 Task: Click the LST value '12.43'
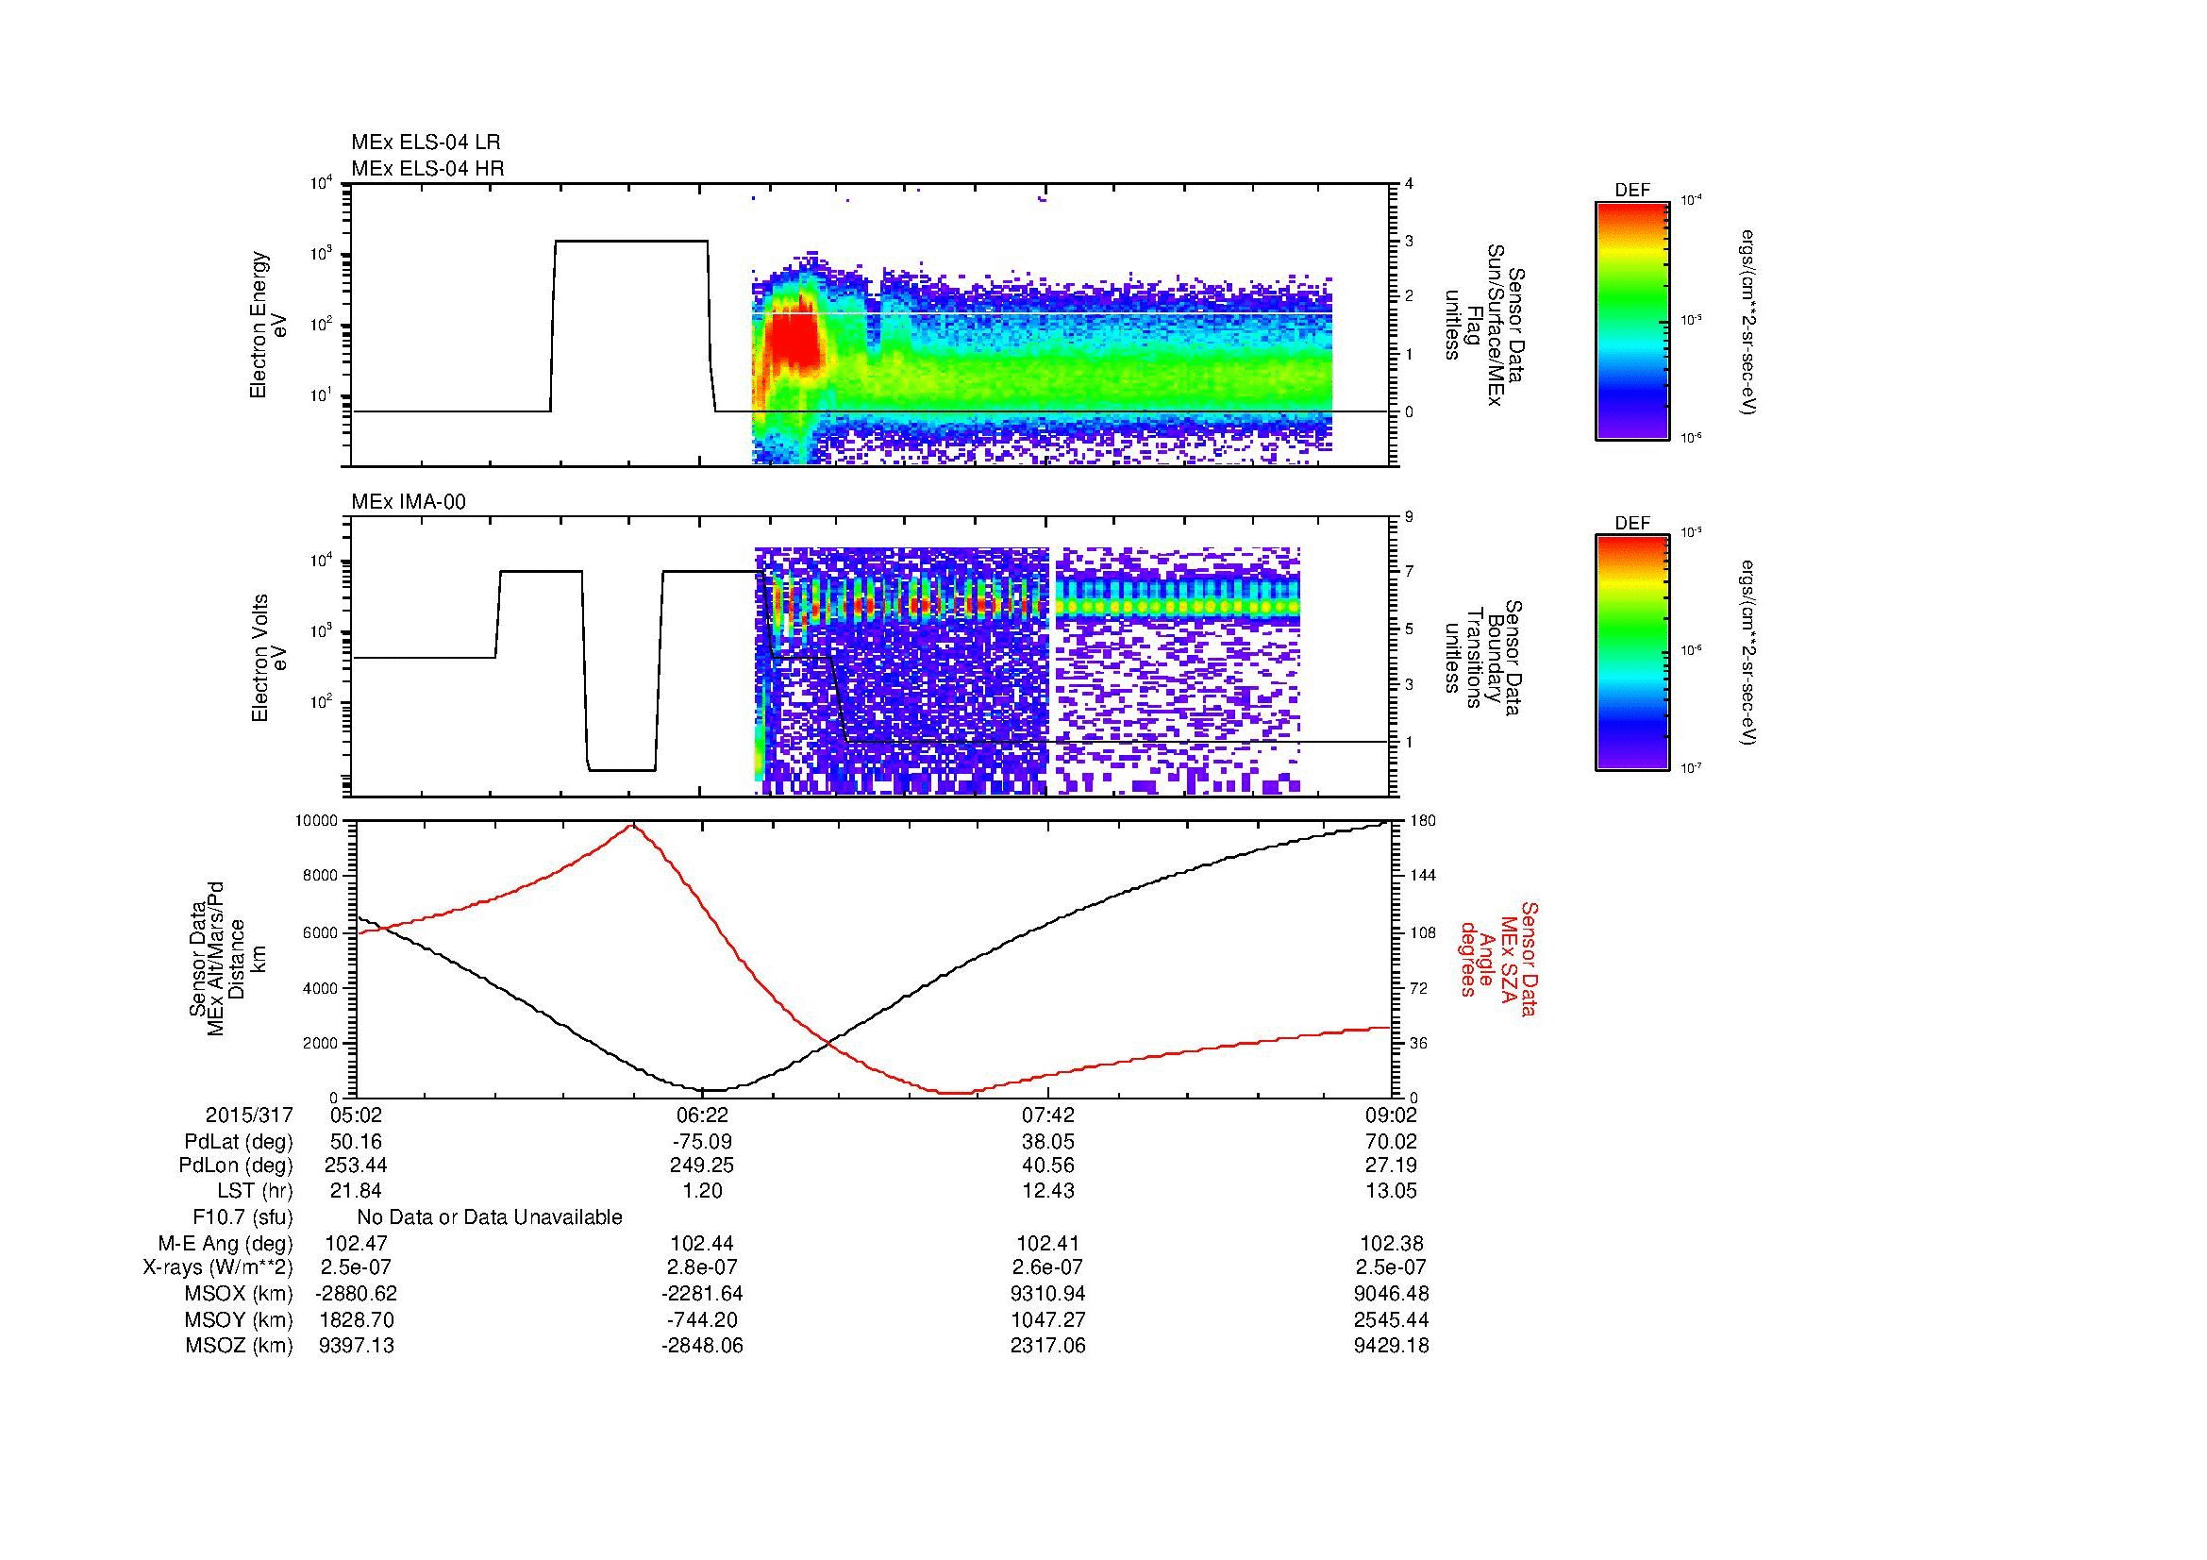point(1048,1191)
